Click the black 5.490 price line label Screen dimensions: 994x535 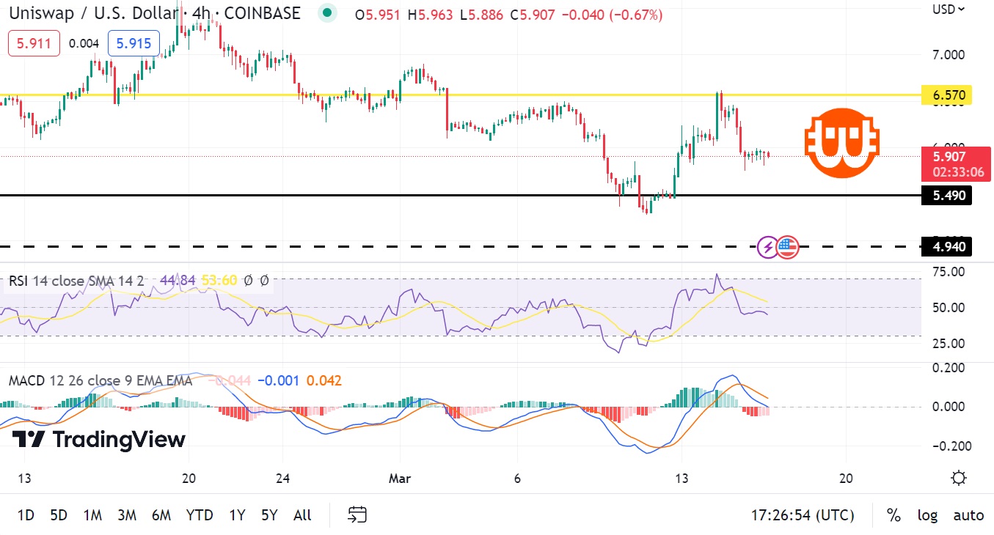pos(948,195)
